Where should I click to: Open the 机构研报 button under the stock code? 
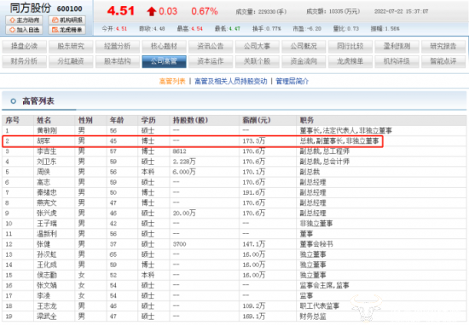tap(67, 20)
